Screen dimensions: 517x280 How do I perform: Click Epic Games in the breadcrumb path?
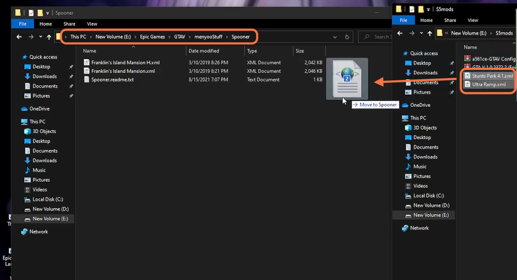[152, 37]
